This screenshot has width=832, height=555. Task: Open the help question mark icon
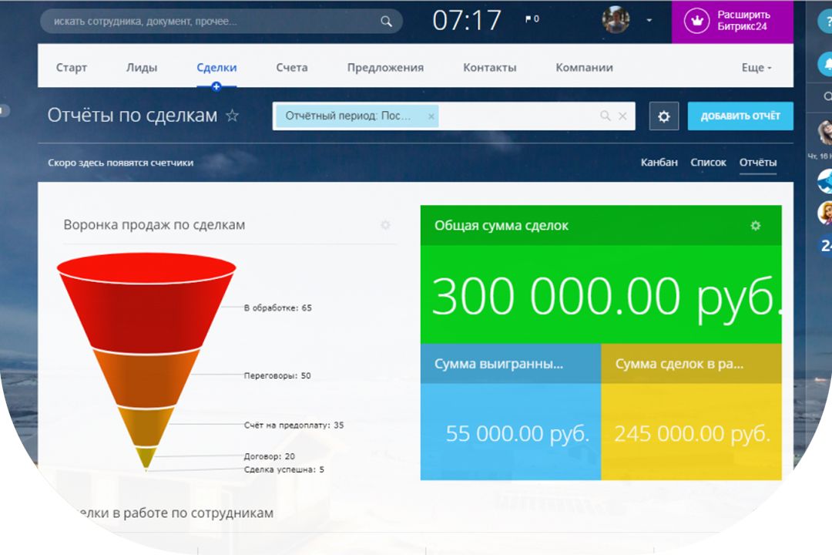(x=825, y=22)
